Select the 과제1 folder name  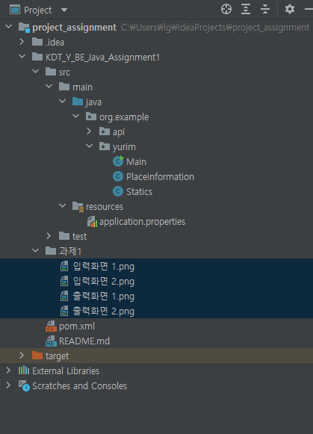coord(70,251)
